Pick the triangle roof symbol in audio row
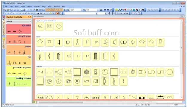189x109 pixels. 151,42
